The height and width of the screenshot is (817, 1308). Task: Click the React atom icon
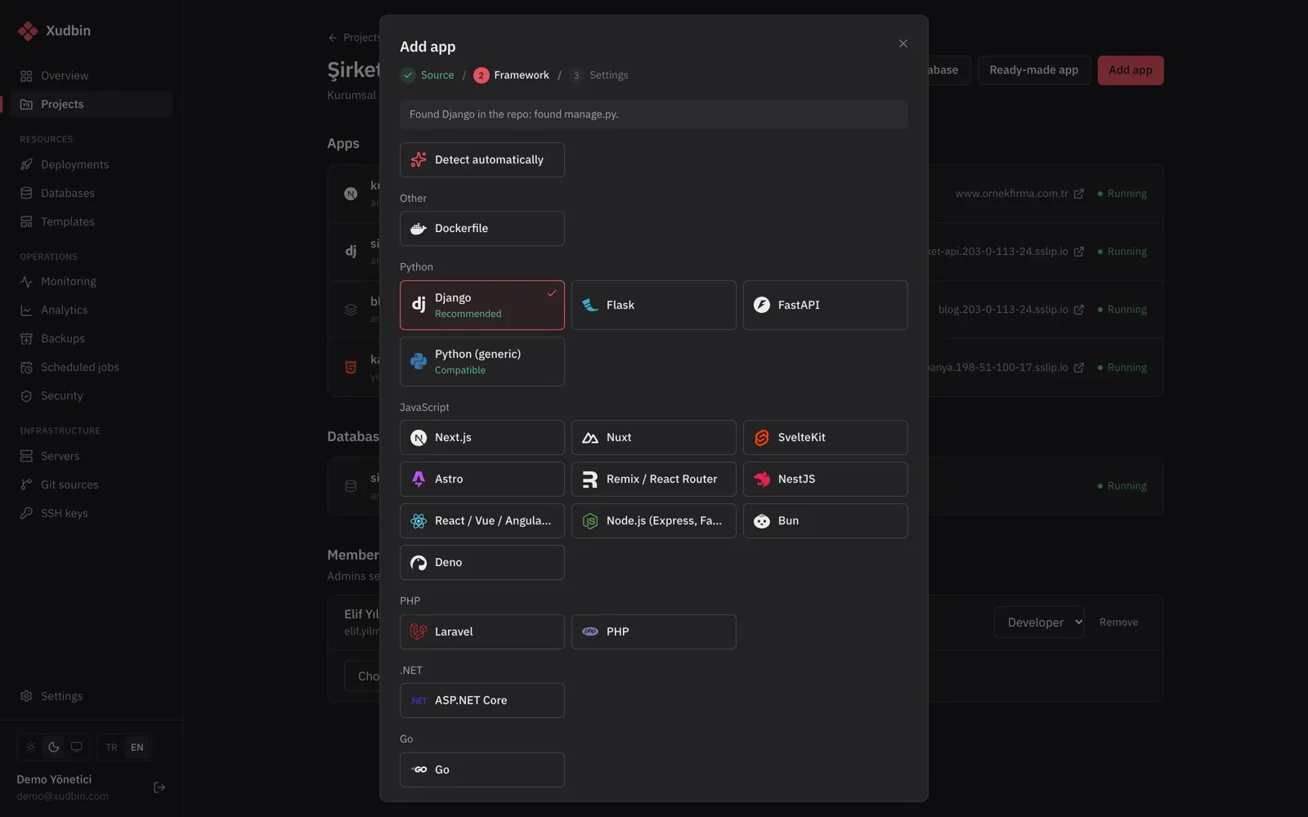click(x=419, y=521)
